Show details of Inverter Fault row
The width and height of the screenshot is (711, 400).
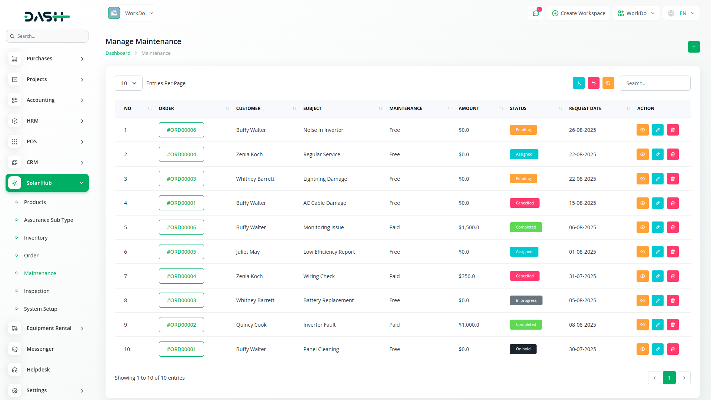(642, 325)
